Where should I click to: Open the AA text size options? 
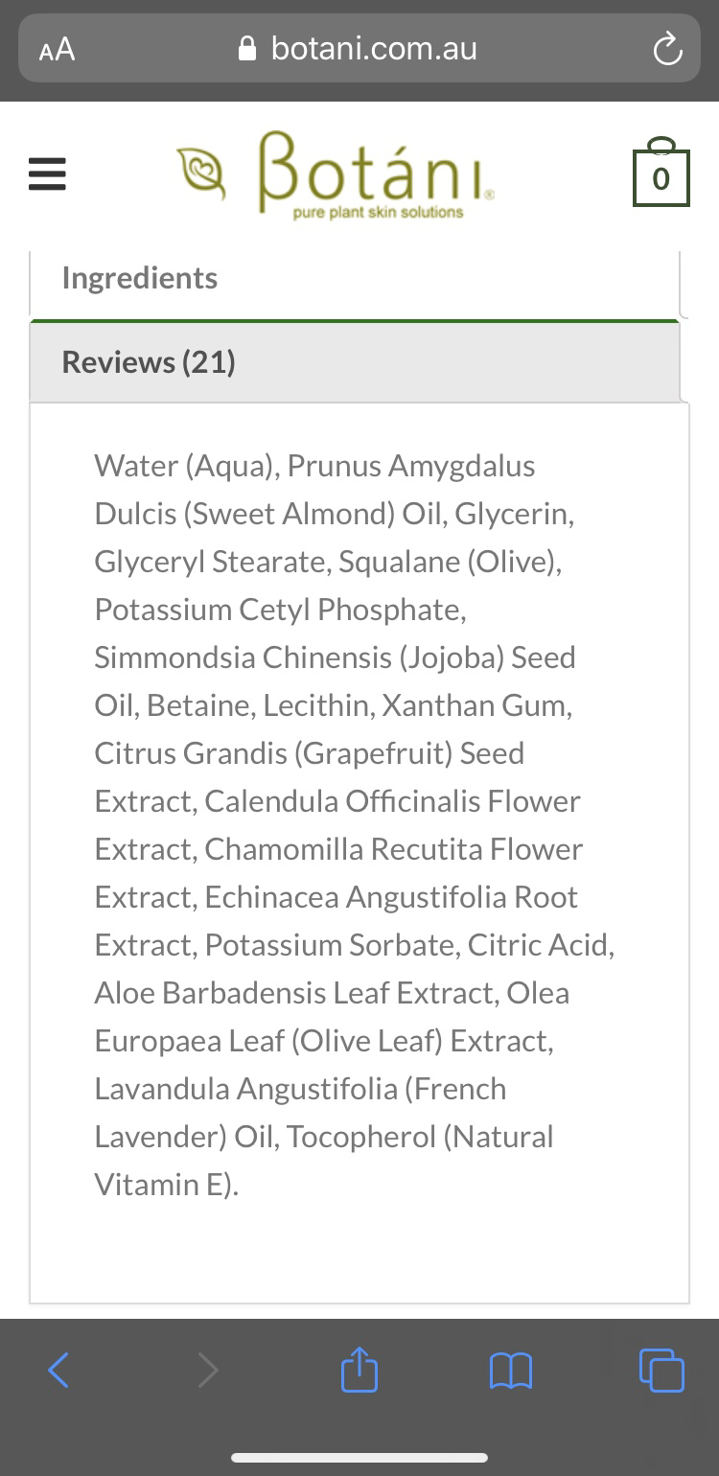[57, 49]
